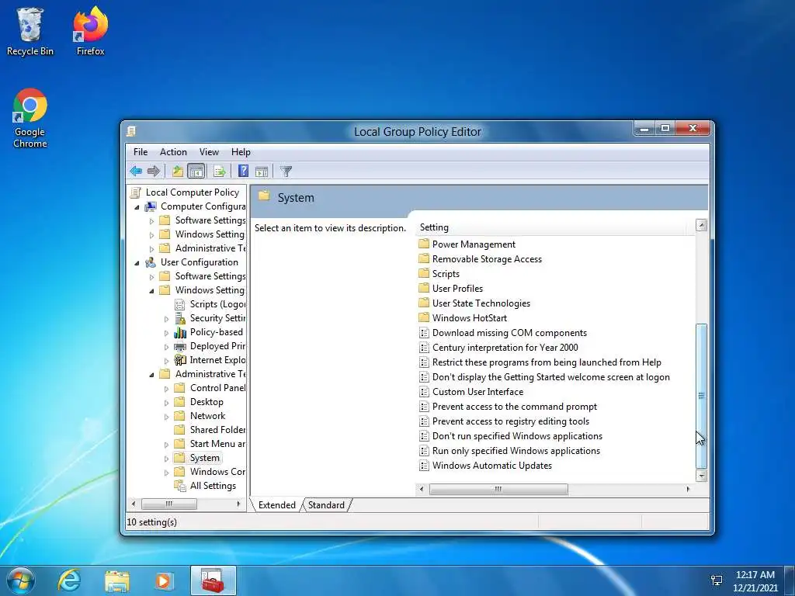Open the File menu
The width and height of the screenshot is (795, 596).
(x=141, y=152)
